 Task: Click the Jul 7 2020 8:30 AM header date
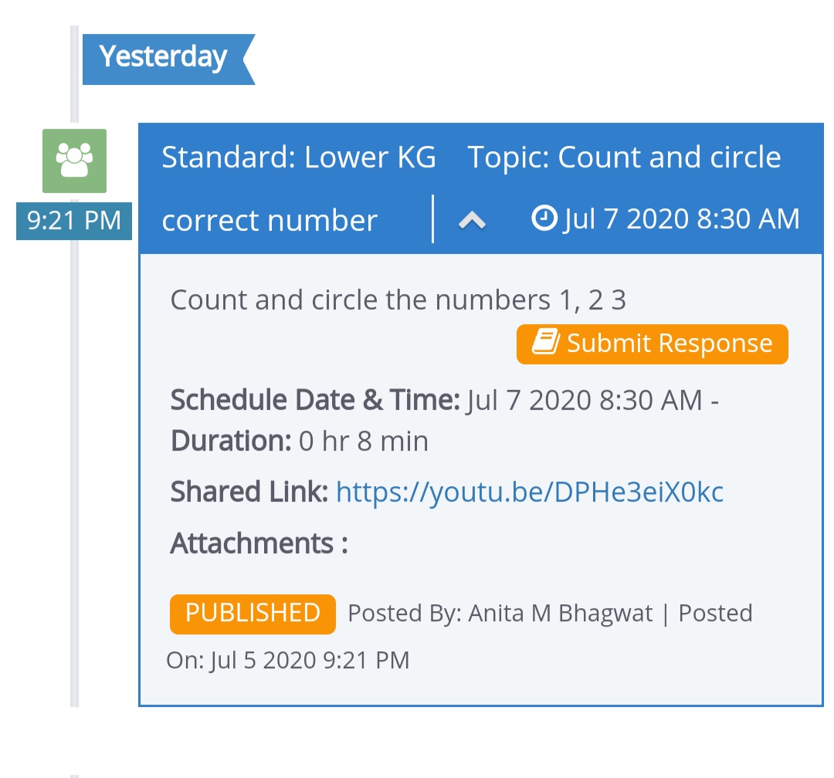pos(682,219)
